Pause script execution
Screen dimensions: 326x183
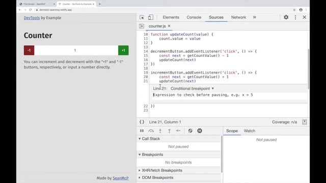click(x=142, y=131)
